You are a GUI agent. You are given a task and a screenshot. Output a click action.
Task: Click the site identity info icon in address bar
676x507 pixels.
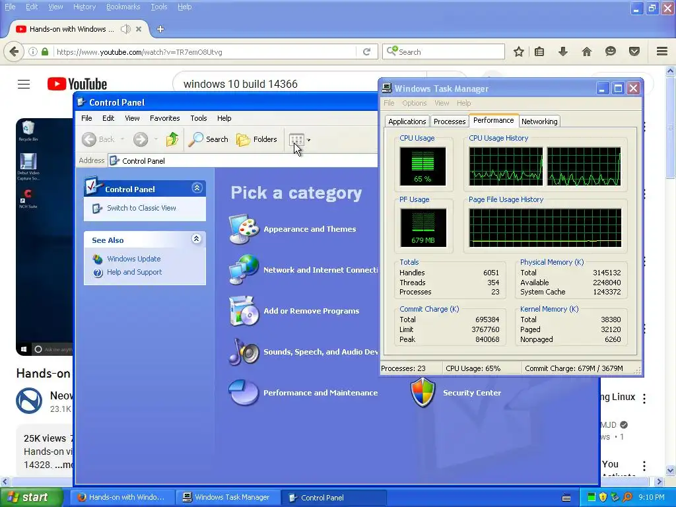[33, 51]
